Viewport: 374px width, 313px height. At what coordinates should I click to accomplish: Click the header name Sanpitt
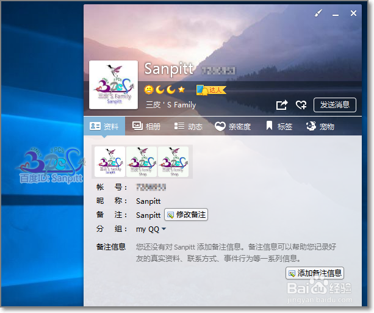(x=169, y=69)
